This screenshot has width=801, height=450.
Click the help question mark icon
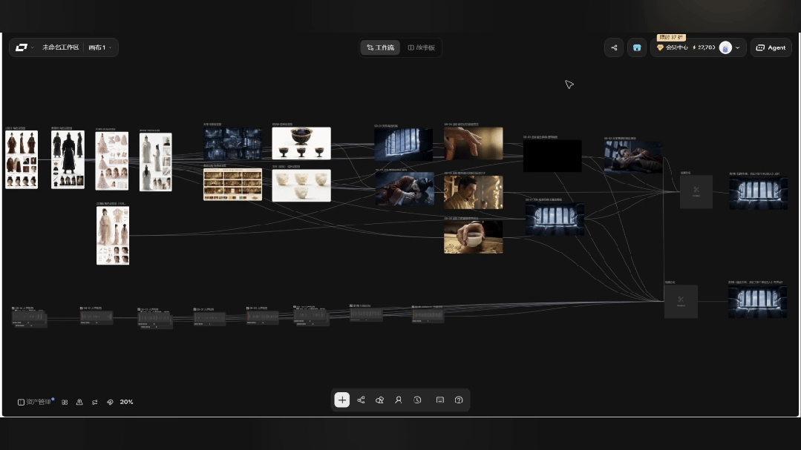(x=459, y=400)
